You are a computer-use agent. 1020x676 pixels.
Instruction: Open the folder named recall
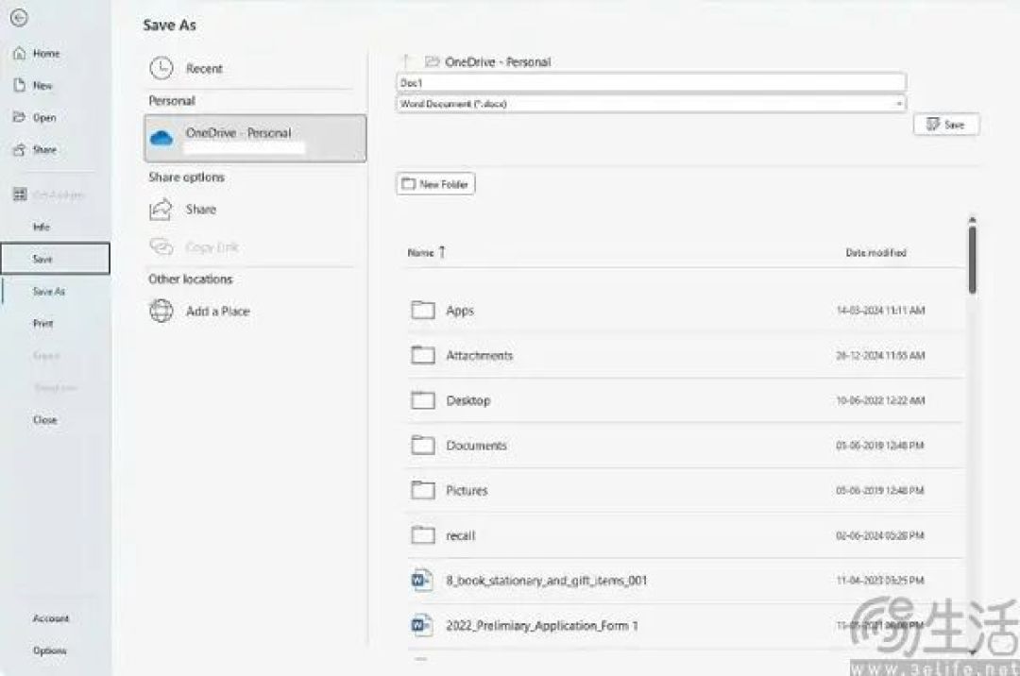(461, 535)
